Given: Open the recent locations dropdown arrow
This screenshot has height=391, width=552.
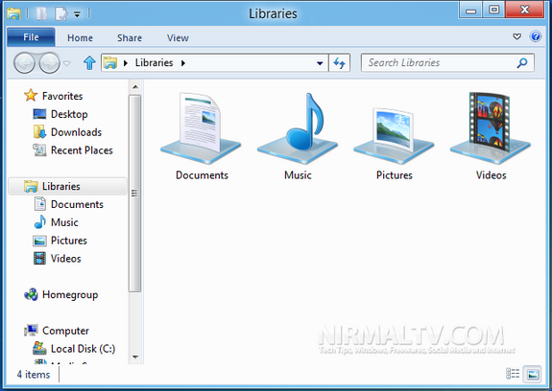Looking at the screenshot, I should pos(66,63).
